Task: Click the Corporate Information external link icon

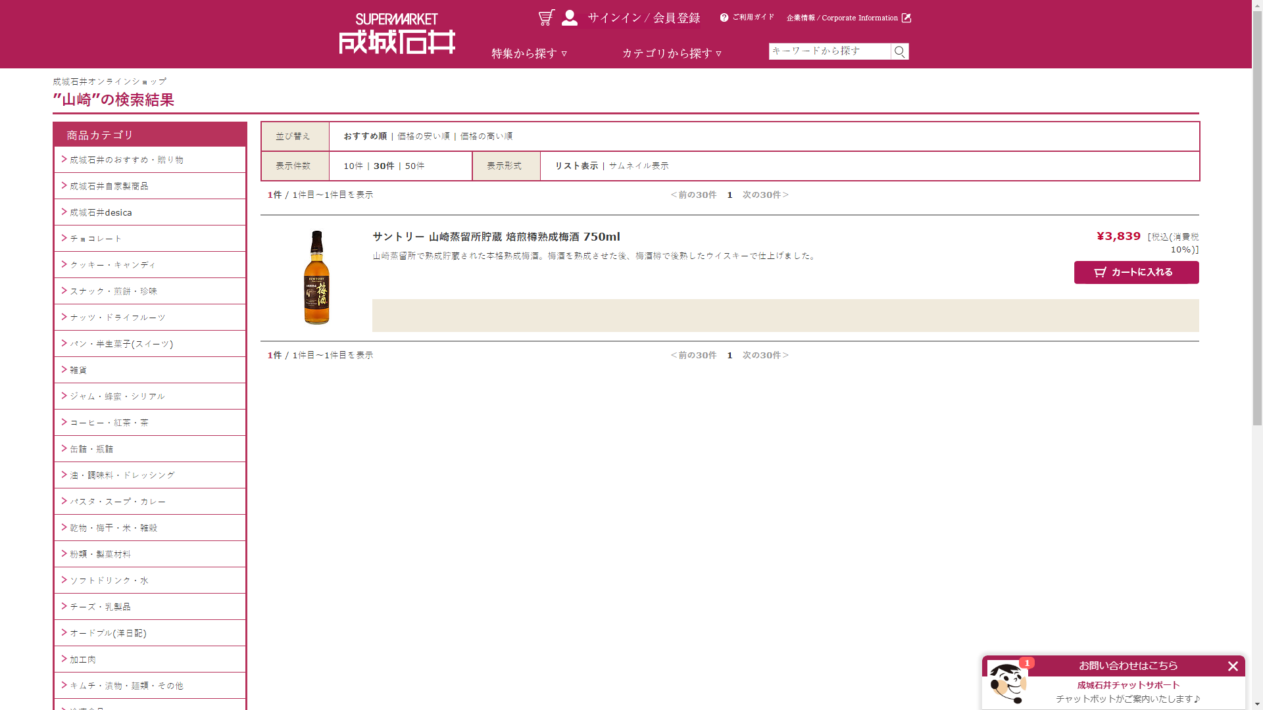Action: point(906,18)
